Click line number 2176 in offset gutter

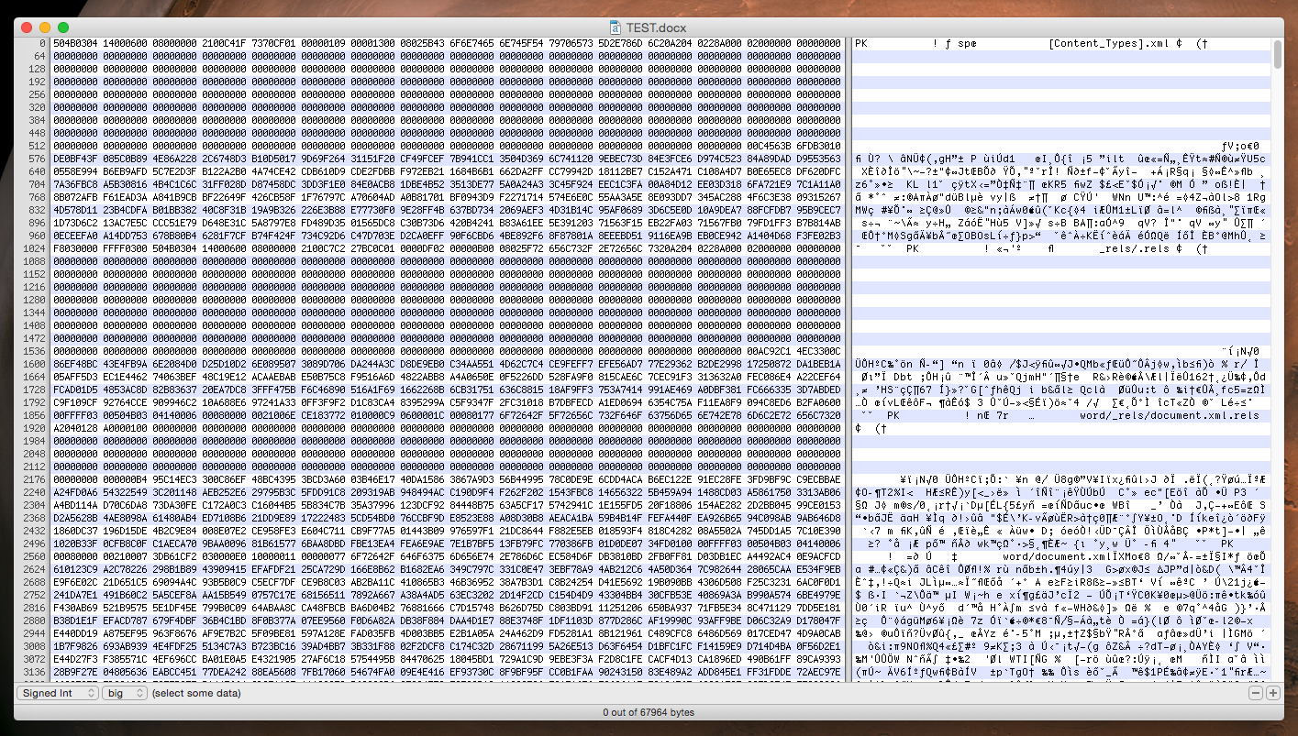[x=35, y=478]
